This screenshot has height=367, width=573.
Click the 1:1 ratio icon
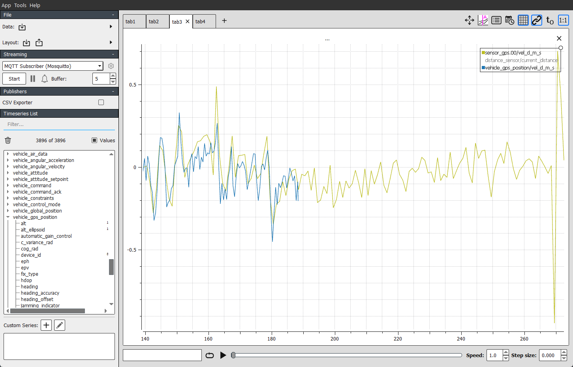tap(563, 20)
